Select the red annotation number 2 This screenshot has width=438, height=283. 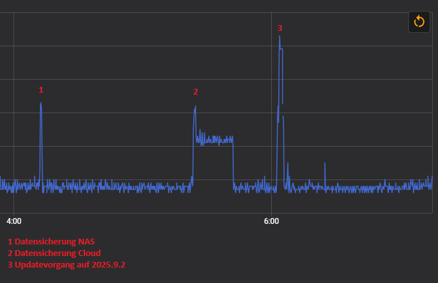(195, 92)
